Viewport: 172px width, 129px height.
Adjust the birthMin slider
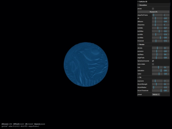pos(157,28)
